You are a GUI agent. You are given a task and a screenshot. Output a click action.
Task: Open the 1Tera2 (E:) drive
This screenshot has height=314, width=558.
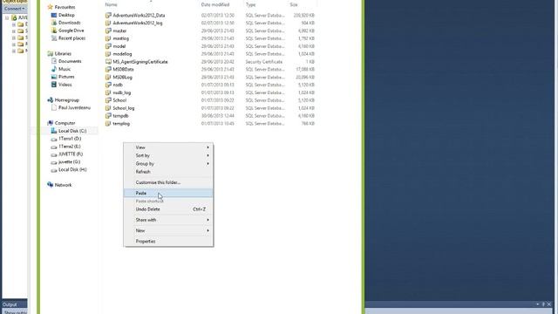(x=70, y=147)
